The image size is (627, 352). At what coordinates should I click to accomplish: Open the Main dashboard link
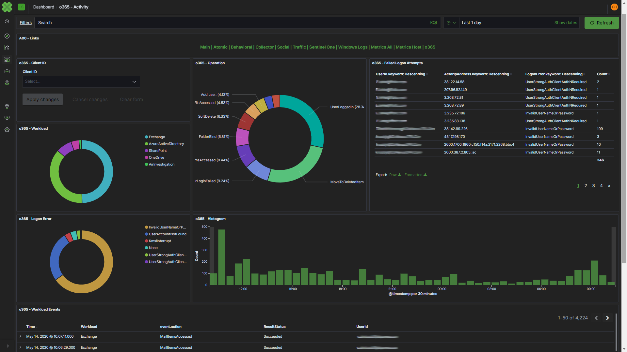[205, 47]
